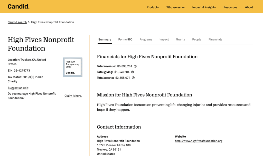Click the Platinum Transparency 2026 badge

point(73,67)
